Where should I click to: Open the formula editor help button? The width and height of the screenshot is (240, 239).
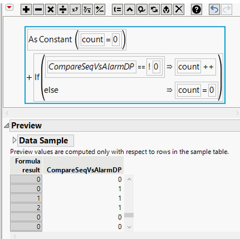(196, 10)
